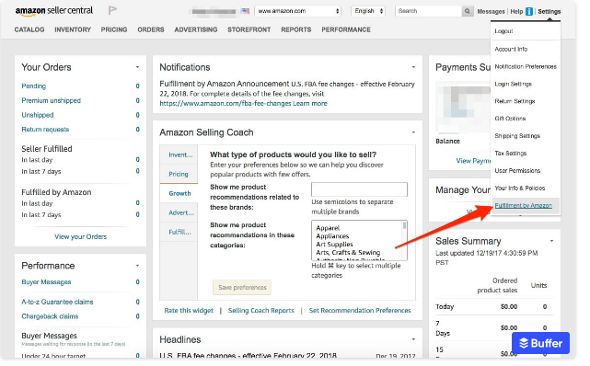Select Shipping Settings menu item

coord(517,136)
